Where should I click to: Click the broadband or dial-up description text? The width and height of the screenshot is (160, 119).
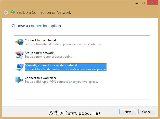coord(63,44)
